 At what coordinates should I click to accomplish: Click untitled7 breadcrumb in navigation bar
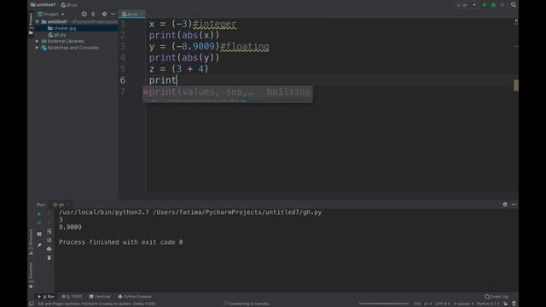(x=44, y=5)
